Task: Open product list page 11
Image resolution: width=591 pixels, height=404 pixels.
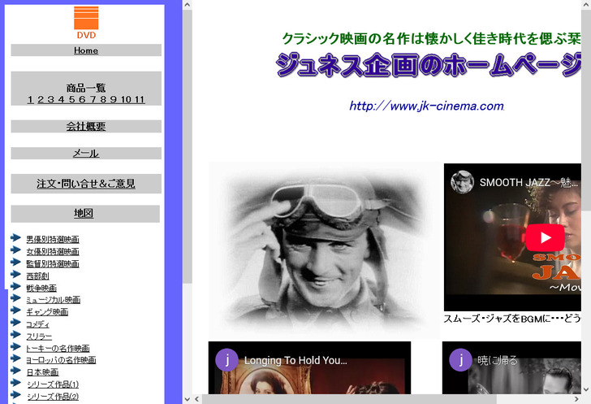Action: click(x=140, y=100)
